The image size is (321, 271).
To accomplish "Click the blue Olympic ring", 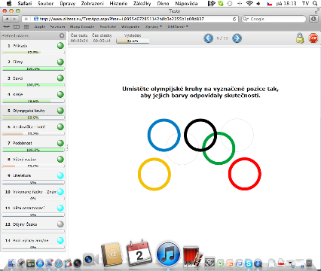I will pyautogui.click(x=148, y=135).
